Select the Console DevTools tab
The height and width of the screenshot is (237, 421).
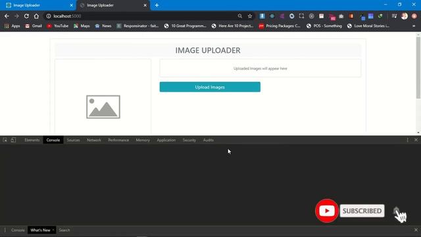pos(53,140)
